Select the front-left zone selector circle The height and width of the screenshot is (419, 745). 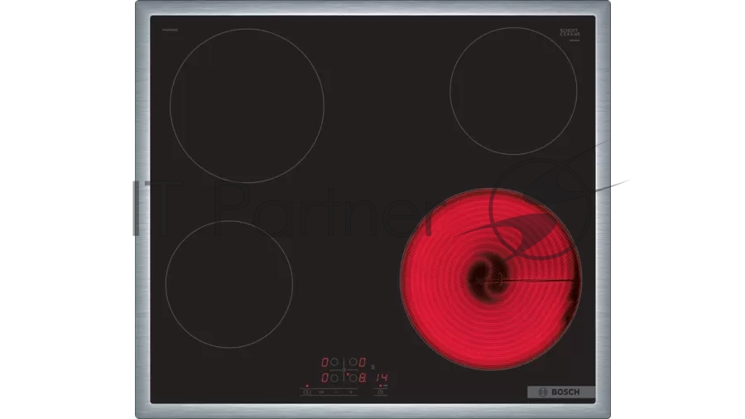[334, 378]
